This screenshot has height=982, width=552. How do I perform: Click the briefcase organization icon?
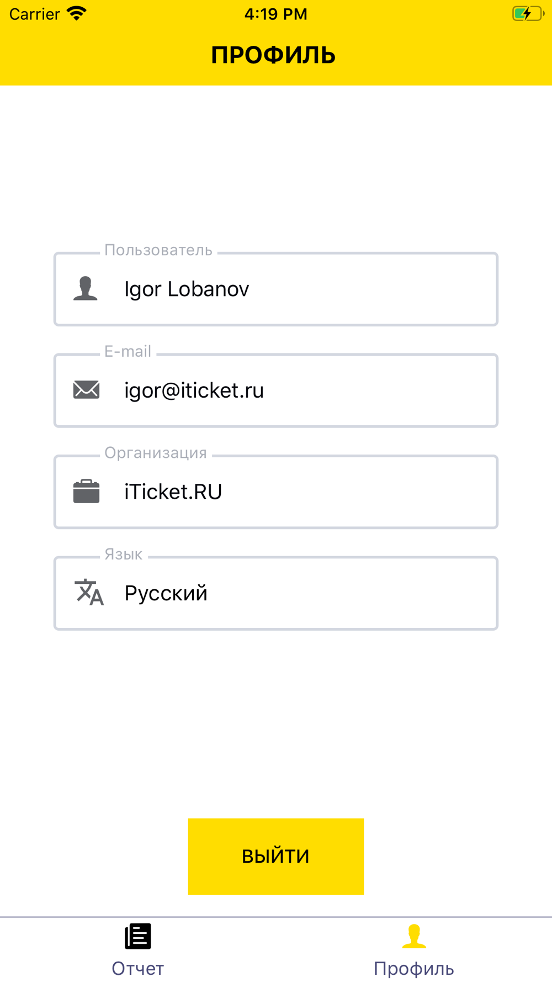(x=86, y=491)
